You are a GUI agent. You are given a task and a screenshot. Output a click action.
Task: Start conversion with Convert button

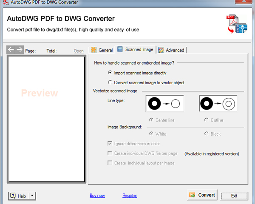[x=202, y=195]
